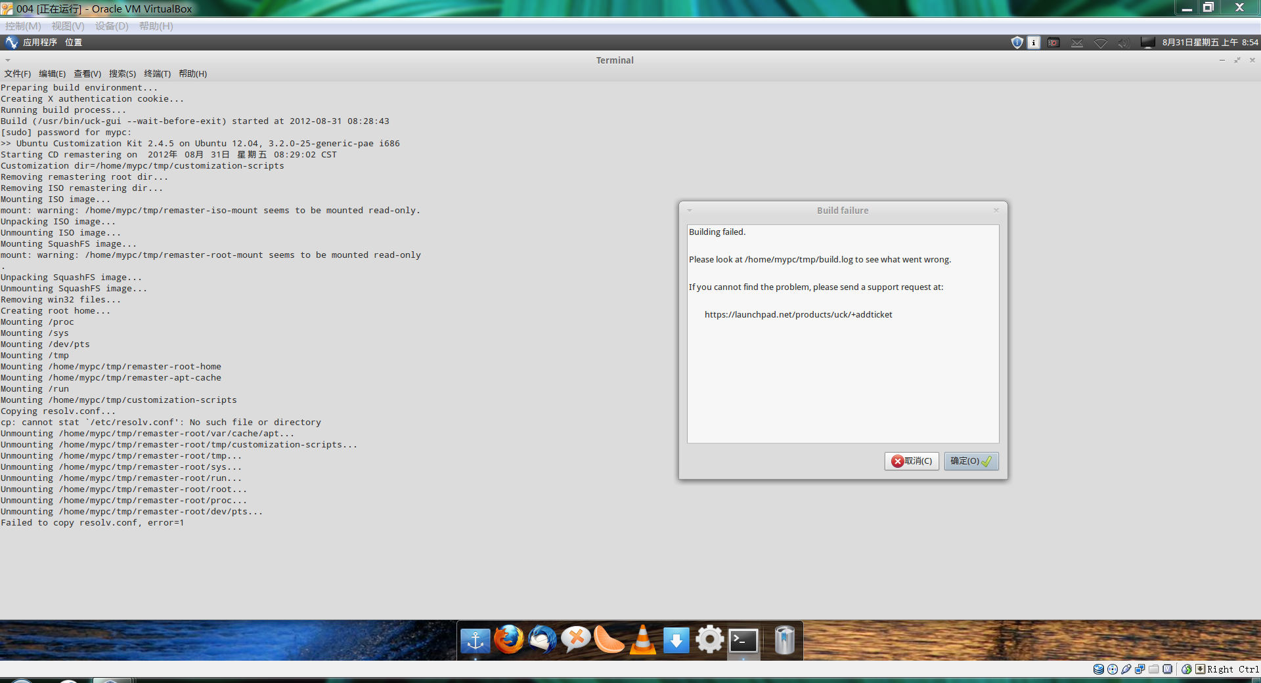
Task: Open Terminal 搜索(S) menu
Action: click(x=123, y=73)
